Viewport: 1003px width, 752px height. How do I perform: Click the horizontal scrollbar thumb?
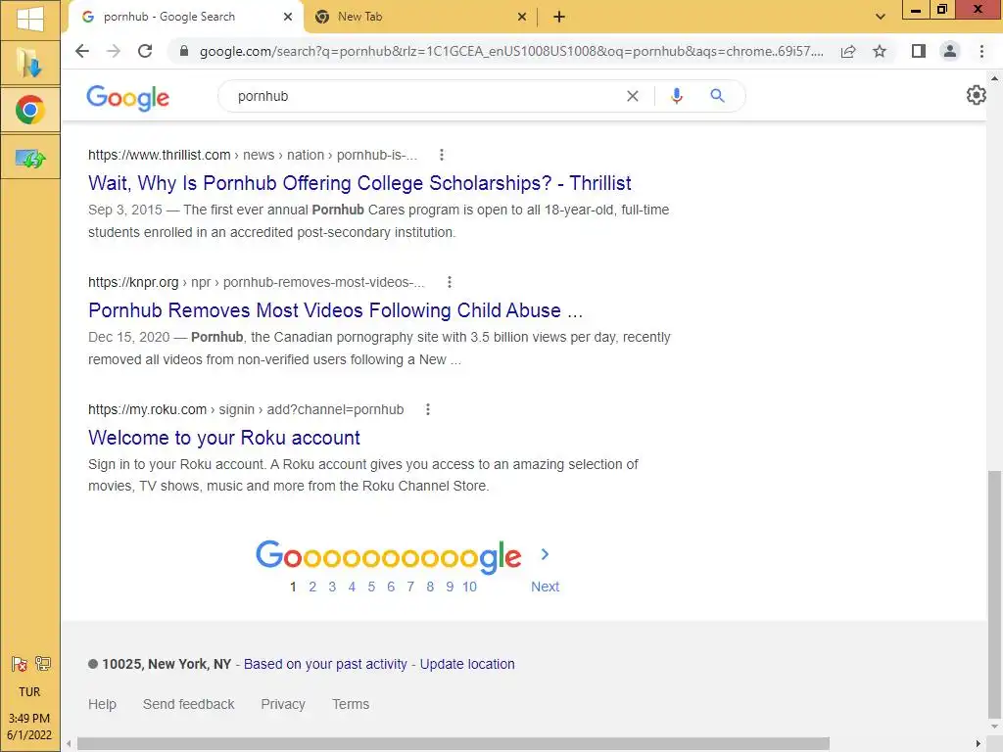pos(453,744)
